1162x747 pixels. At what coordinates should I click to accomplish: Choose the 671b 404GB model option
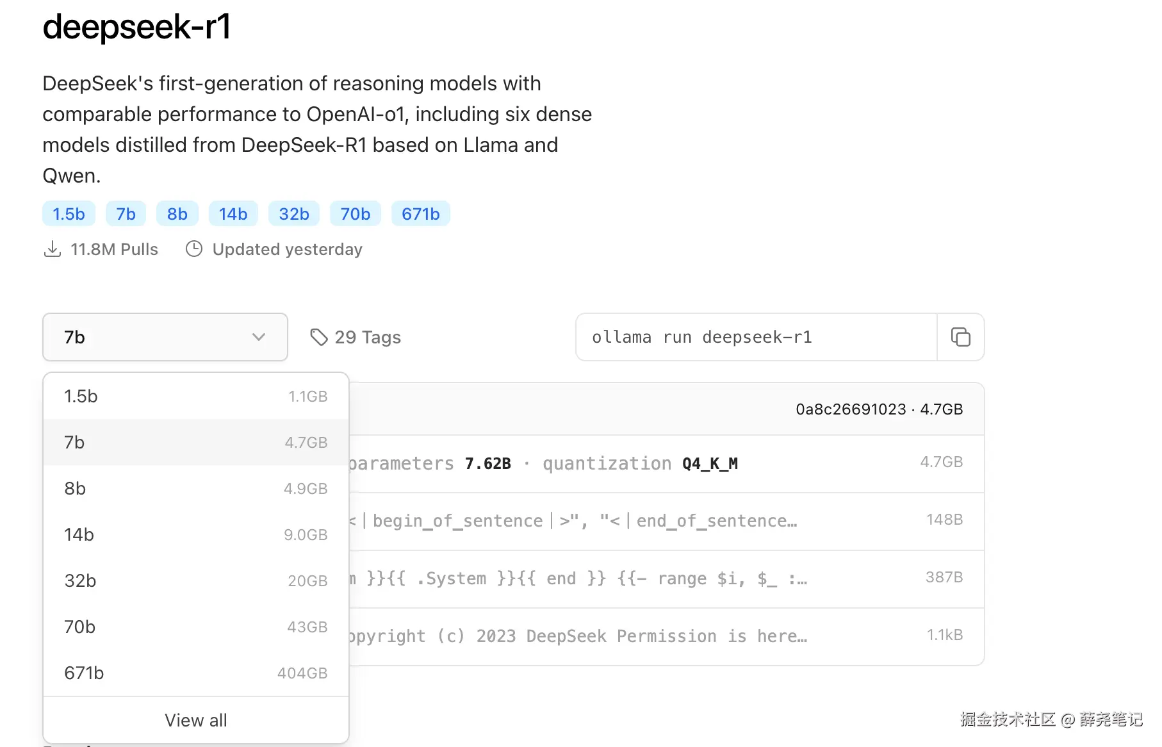point(195,673)
